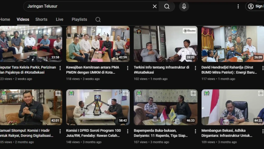Viewport: 264px width, 149px height.
Task: Select the Videos tab
Action: (23, 19)
